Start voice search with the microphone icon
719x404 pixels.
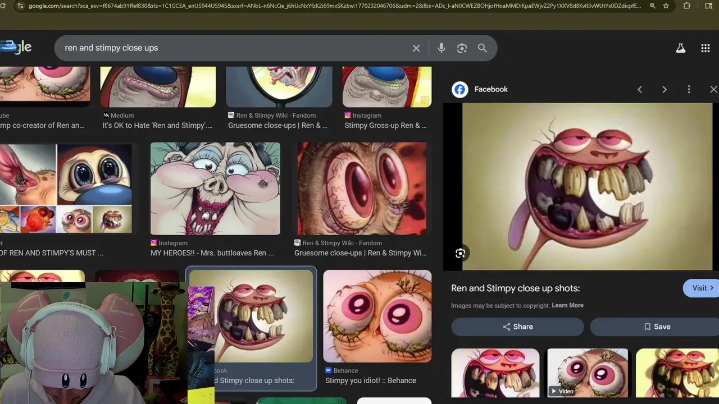tap(442, 48)
